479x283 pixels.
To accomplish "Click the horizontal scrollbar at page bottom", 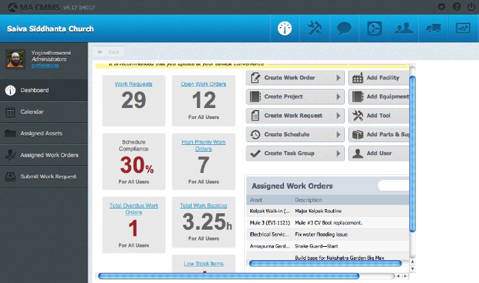I will [229, 276].
